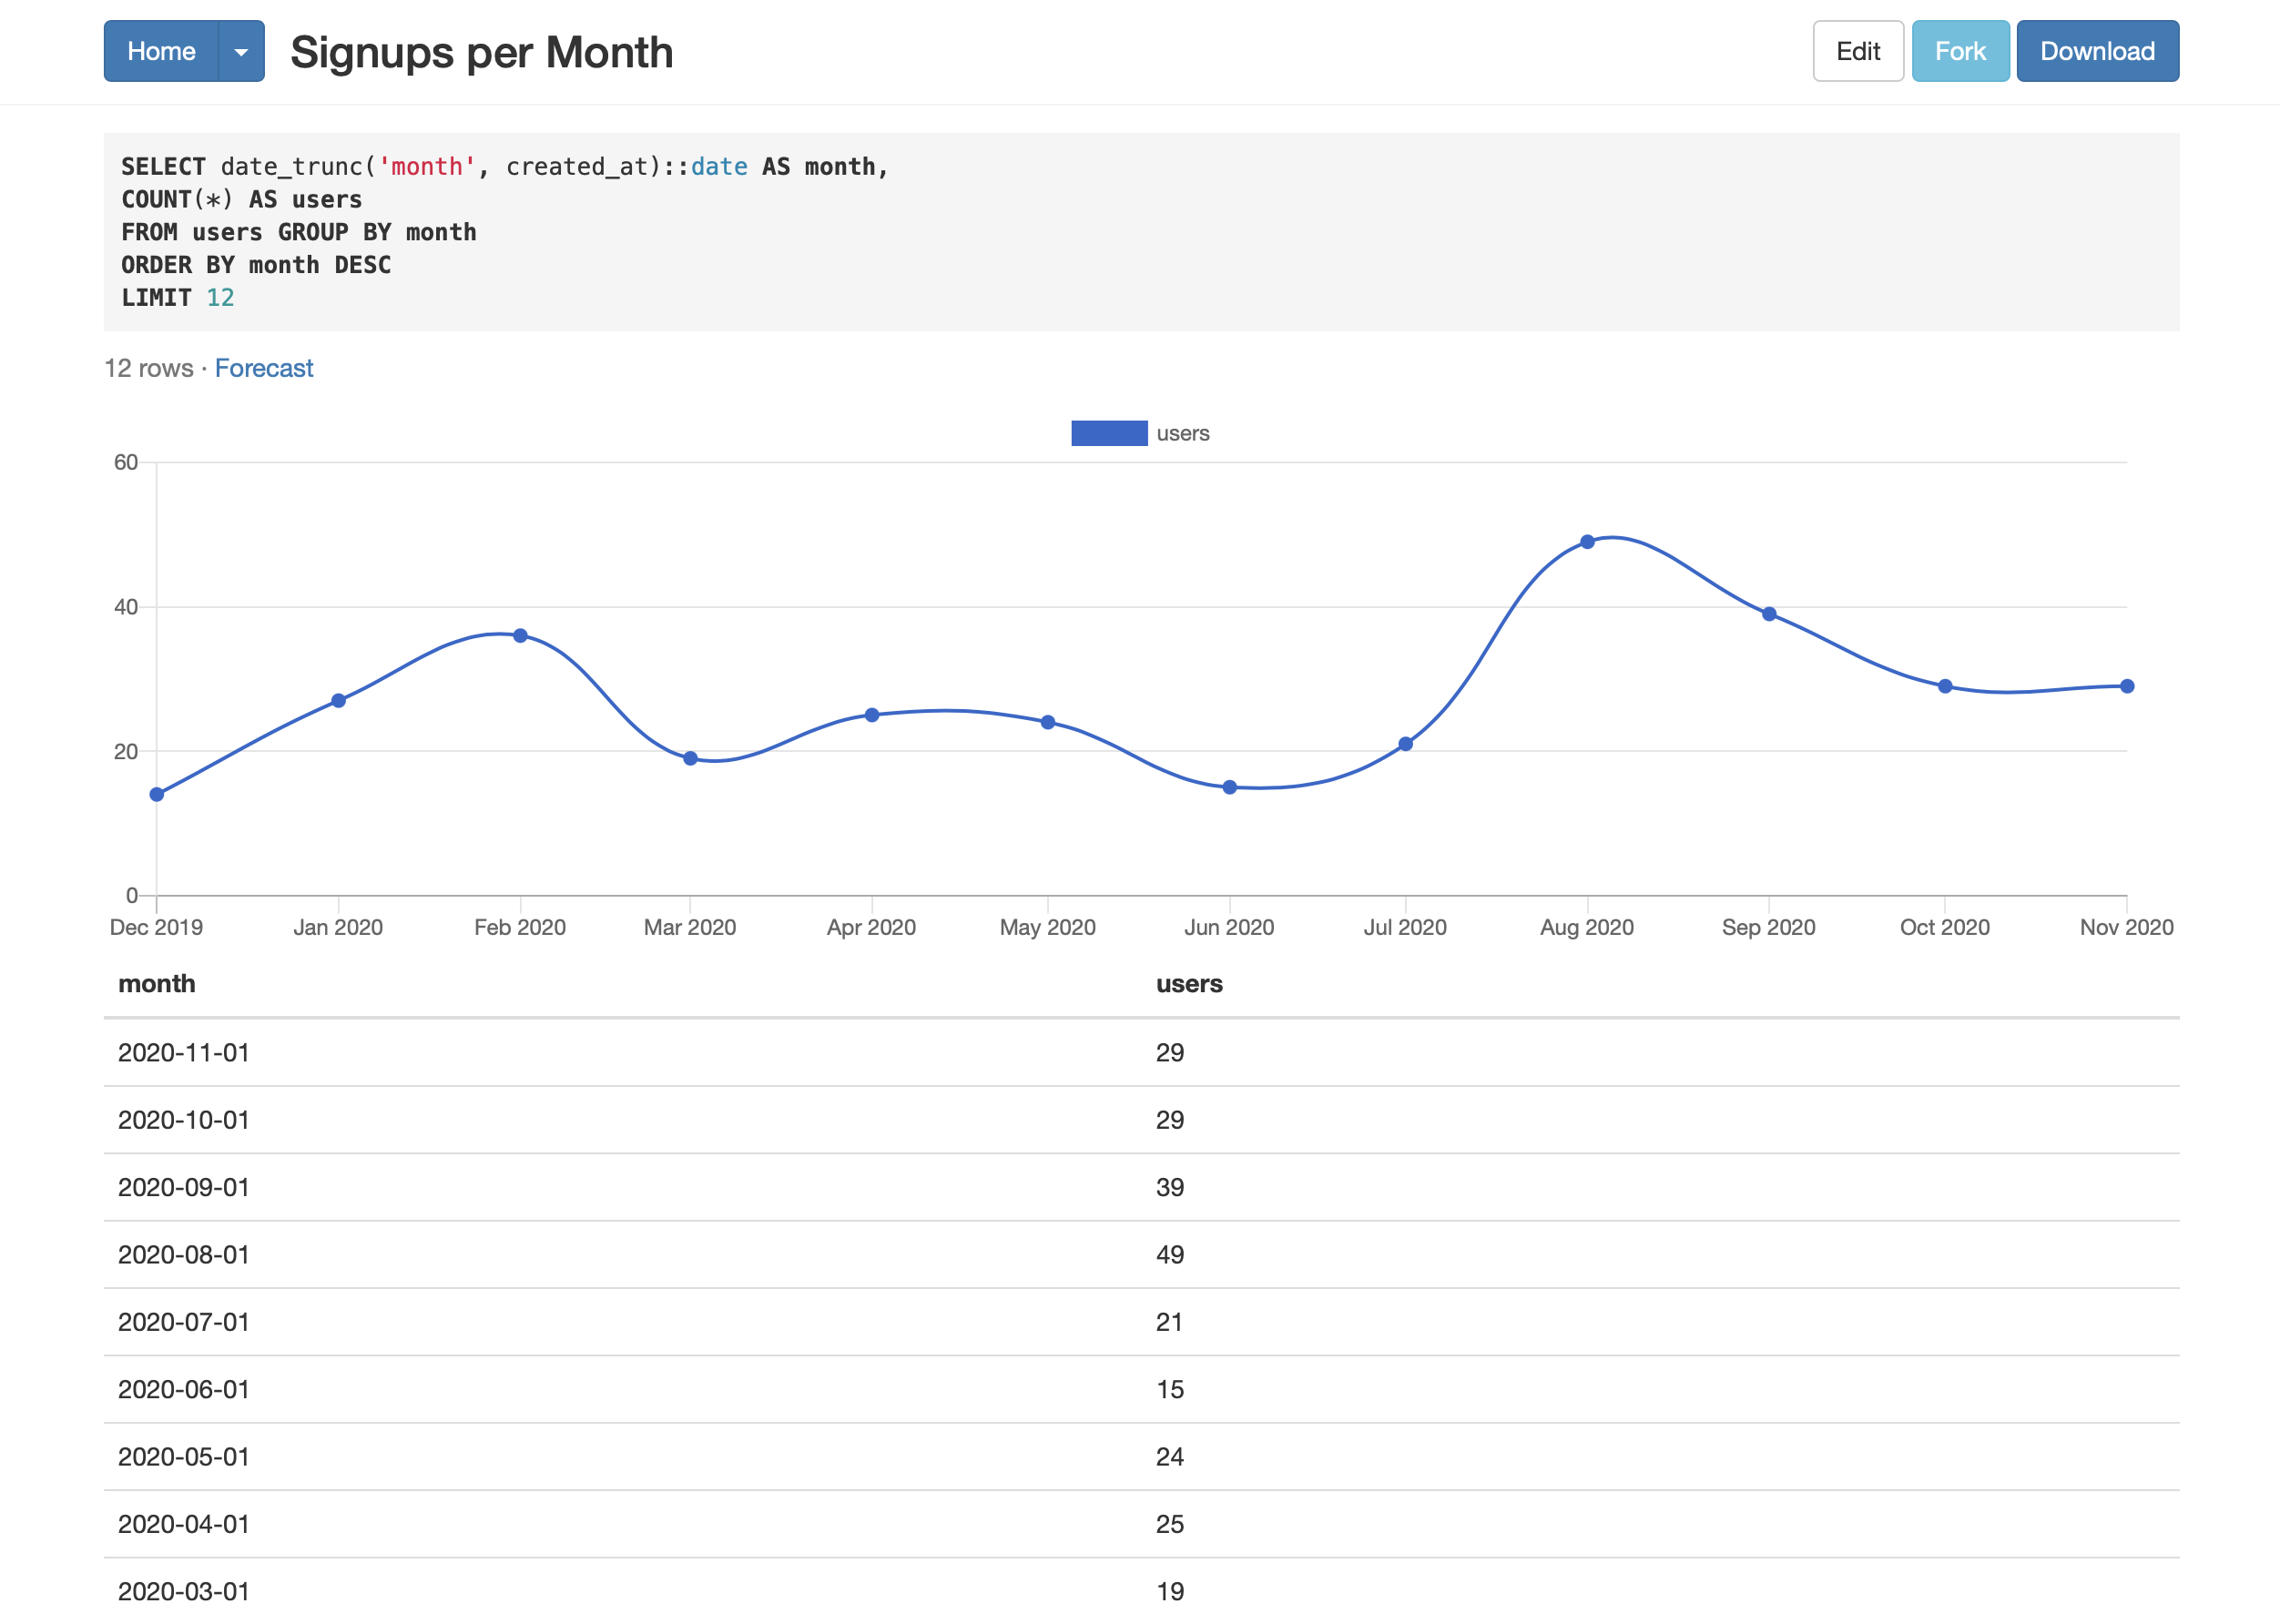Select the Apr 2020 data point
Image resolution: width=2280 pixels, height=1624 pixels.
[x=872, y=715]
